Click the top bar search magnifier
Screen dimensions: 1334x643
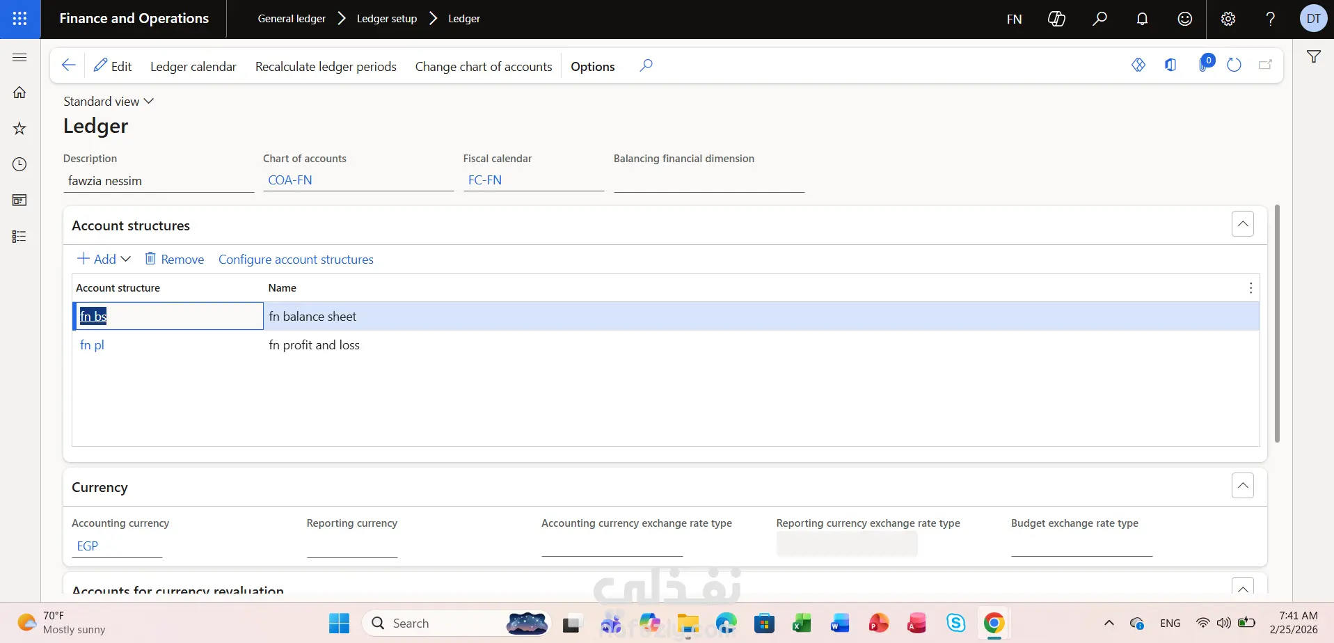tap(1099, 19)
